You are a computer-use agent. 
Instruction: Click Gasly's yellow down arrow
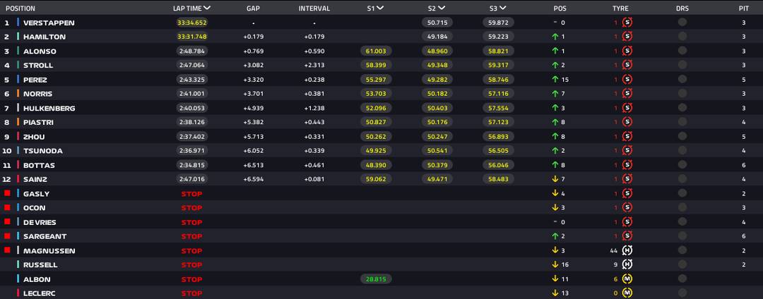555,194
